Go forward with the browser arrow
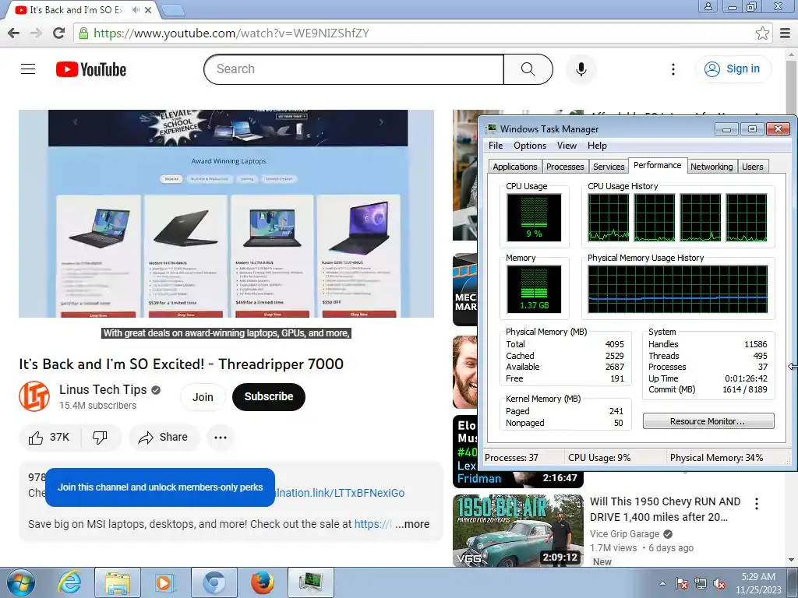Viewport: 798px width, 598px height. pyautogui.click(x=36, y=33)
